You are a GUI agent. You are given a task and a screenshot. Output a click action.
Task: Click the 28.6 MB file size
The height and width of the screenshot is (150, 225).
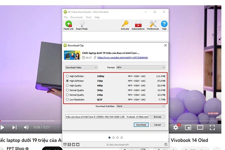tap(161, 85)
